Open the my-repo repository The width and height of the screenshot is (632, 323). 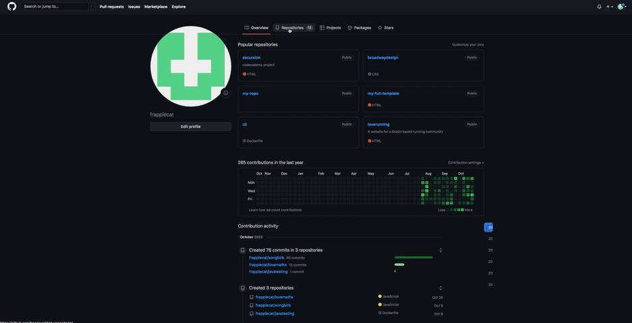250,94
